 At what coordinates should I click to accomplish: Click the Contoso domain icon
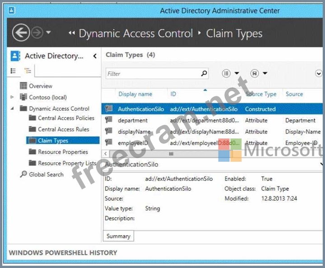coord(23,97)
